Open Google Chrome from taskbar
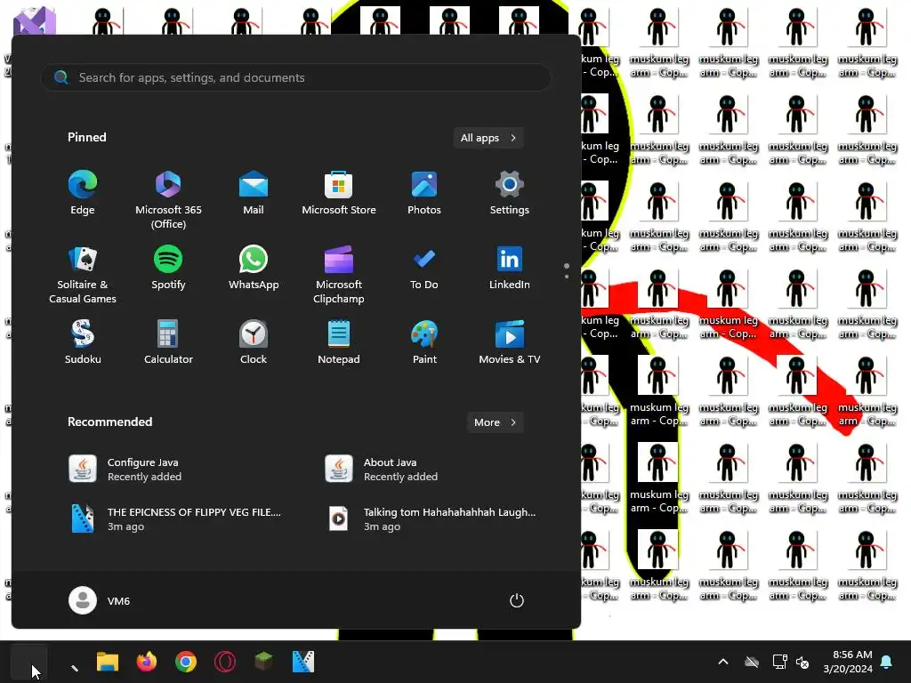The width and height of the screenshot is (911, 683). click(186, 662)
